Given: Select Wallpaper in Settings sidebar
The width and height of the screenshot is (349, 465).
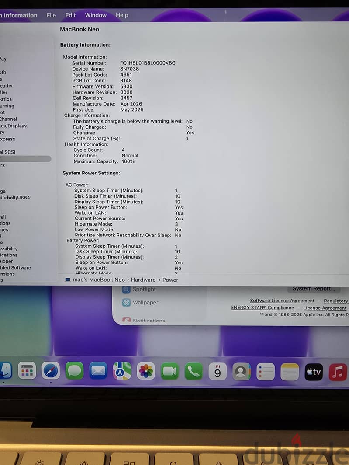Looking at the screenshot, I should (x=145, y=302).
